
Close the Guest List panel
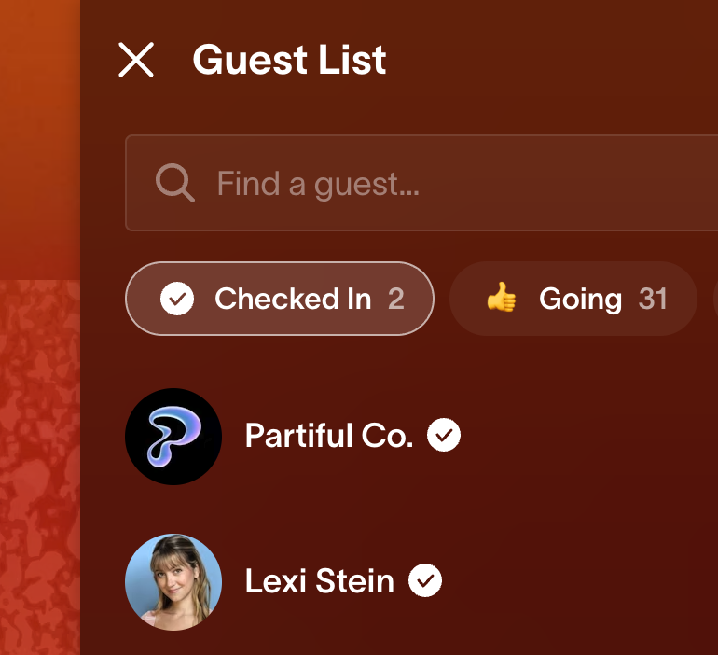(136, 60)
